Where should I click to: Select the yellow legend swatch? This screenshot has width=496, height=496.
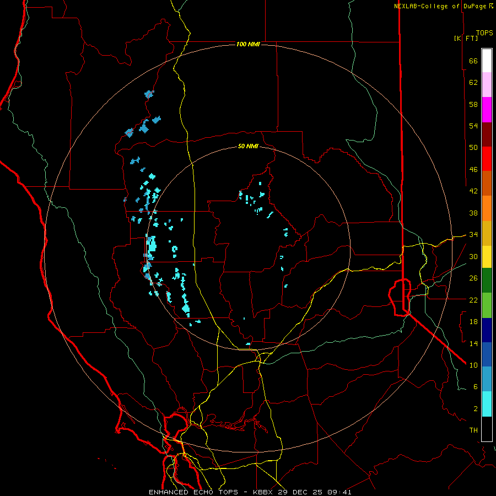pyautogui.click(x=487, y=257)
